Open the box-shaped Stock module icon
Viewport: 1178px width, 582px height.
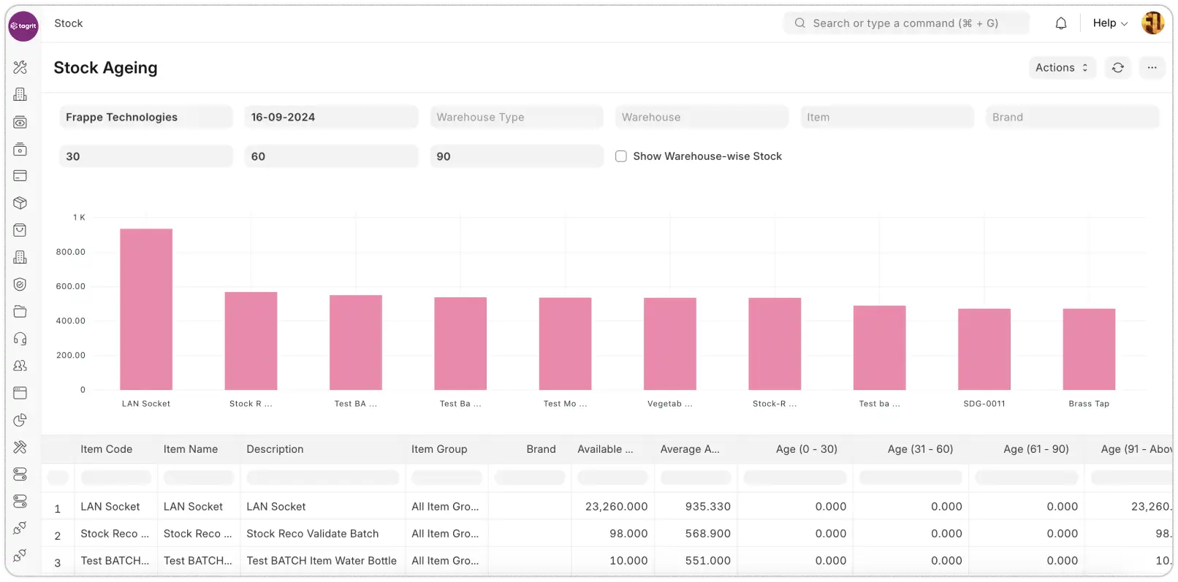click(x=20, y=203)
